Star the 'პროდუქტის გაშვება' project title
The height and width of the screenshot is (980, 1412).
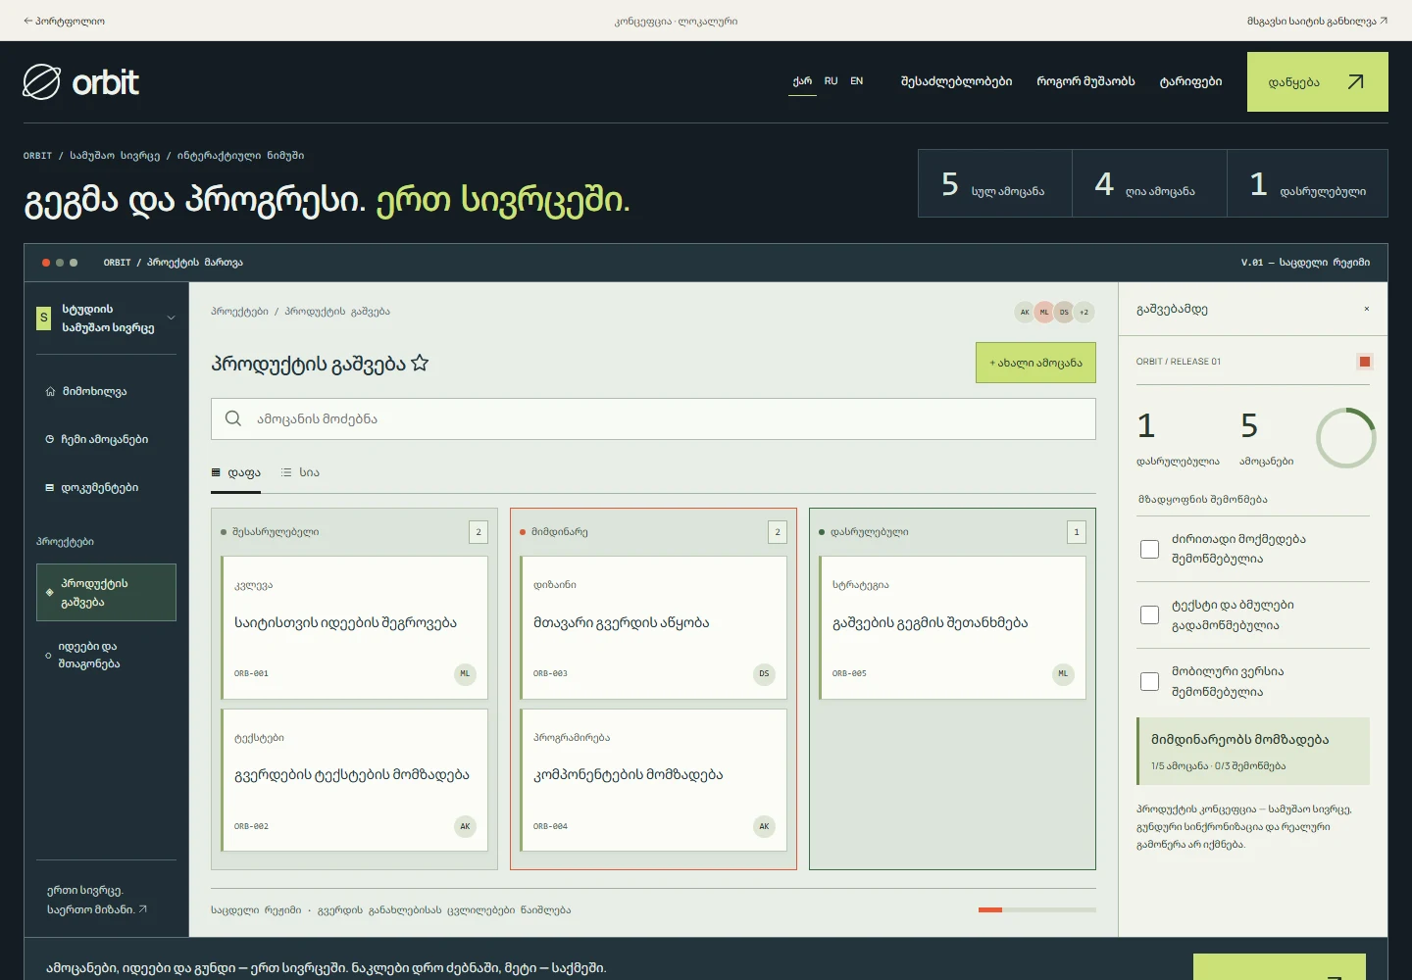click(x=420, y=364)
